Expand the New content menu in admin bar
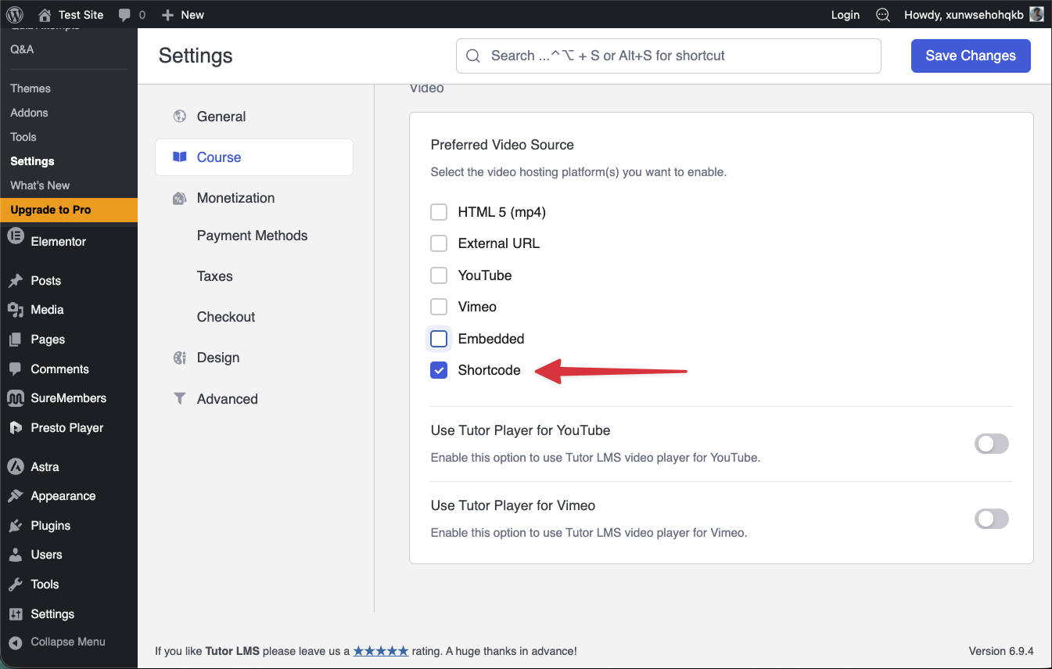The image size is (1052, 669). point(182,14)
